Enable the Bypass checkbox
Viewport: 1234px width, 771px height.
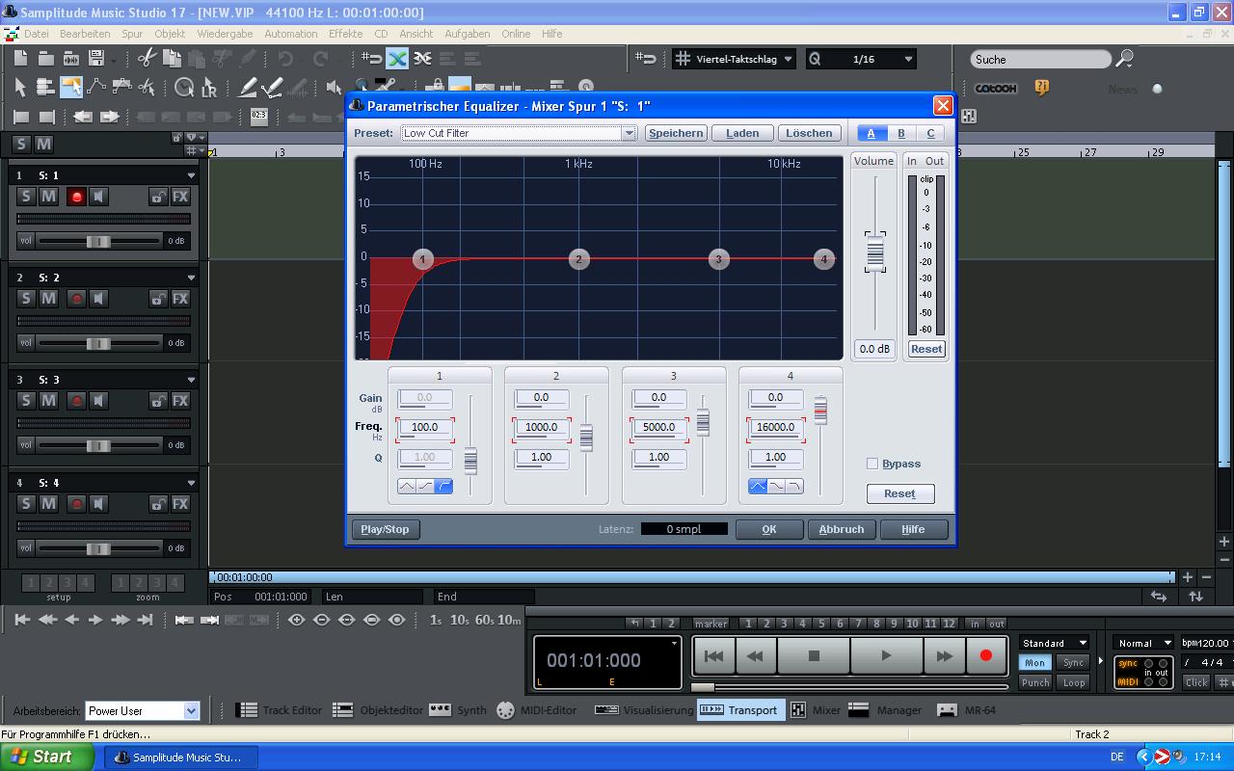pyautogui.click(x=872, y=464)
